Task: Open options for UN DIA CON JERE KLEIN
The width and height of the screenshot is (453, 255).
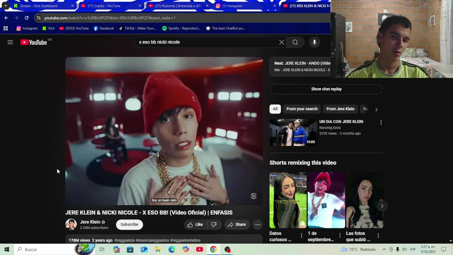Action: 381,123
